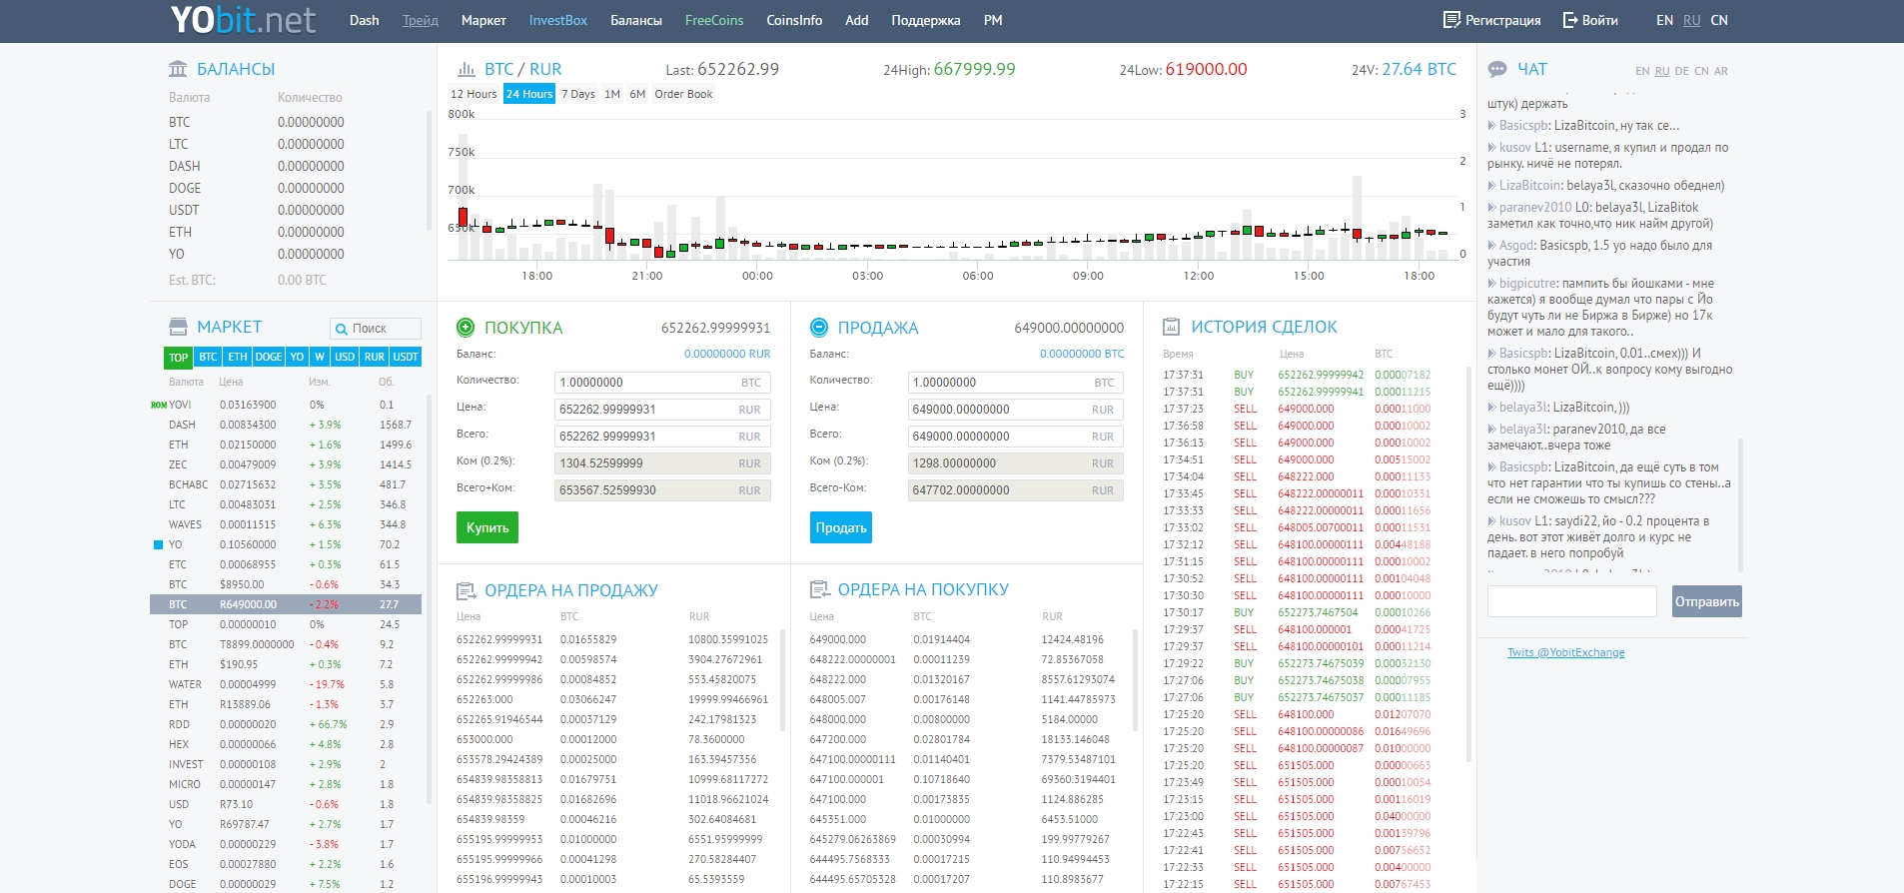Click the ROM badge beside YOVI
Image resolution: width=1904 pixels, height=893 pixels.
(x=158, y=405)
